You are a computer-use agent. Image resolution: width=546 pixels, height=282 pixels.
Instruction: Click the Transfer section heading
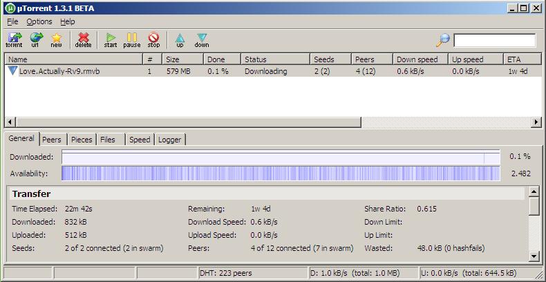click(31, 194)
